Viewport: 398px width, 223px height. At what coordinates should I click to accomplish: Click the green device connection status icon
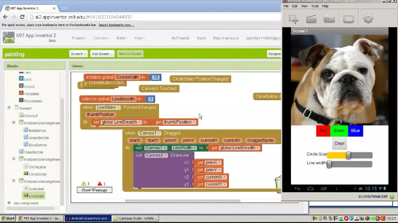tap(392, 197)
